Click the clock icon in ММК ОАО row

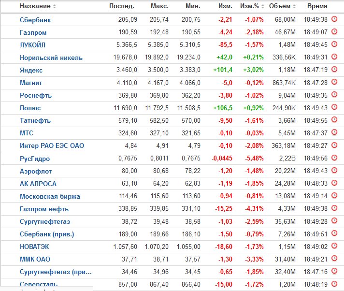334,259
